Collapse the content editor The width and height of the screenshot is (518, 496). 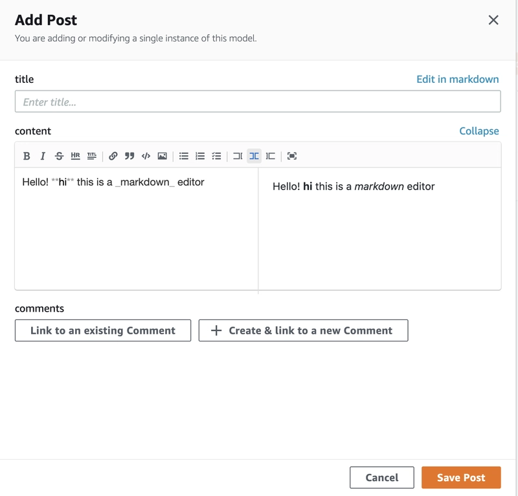tap(479, 131)
